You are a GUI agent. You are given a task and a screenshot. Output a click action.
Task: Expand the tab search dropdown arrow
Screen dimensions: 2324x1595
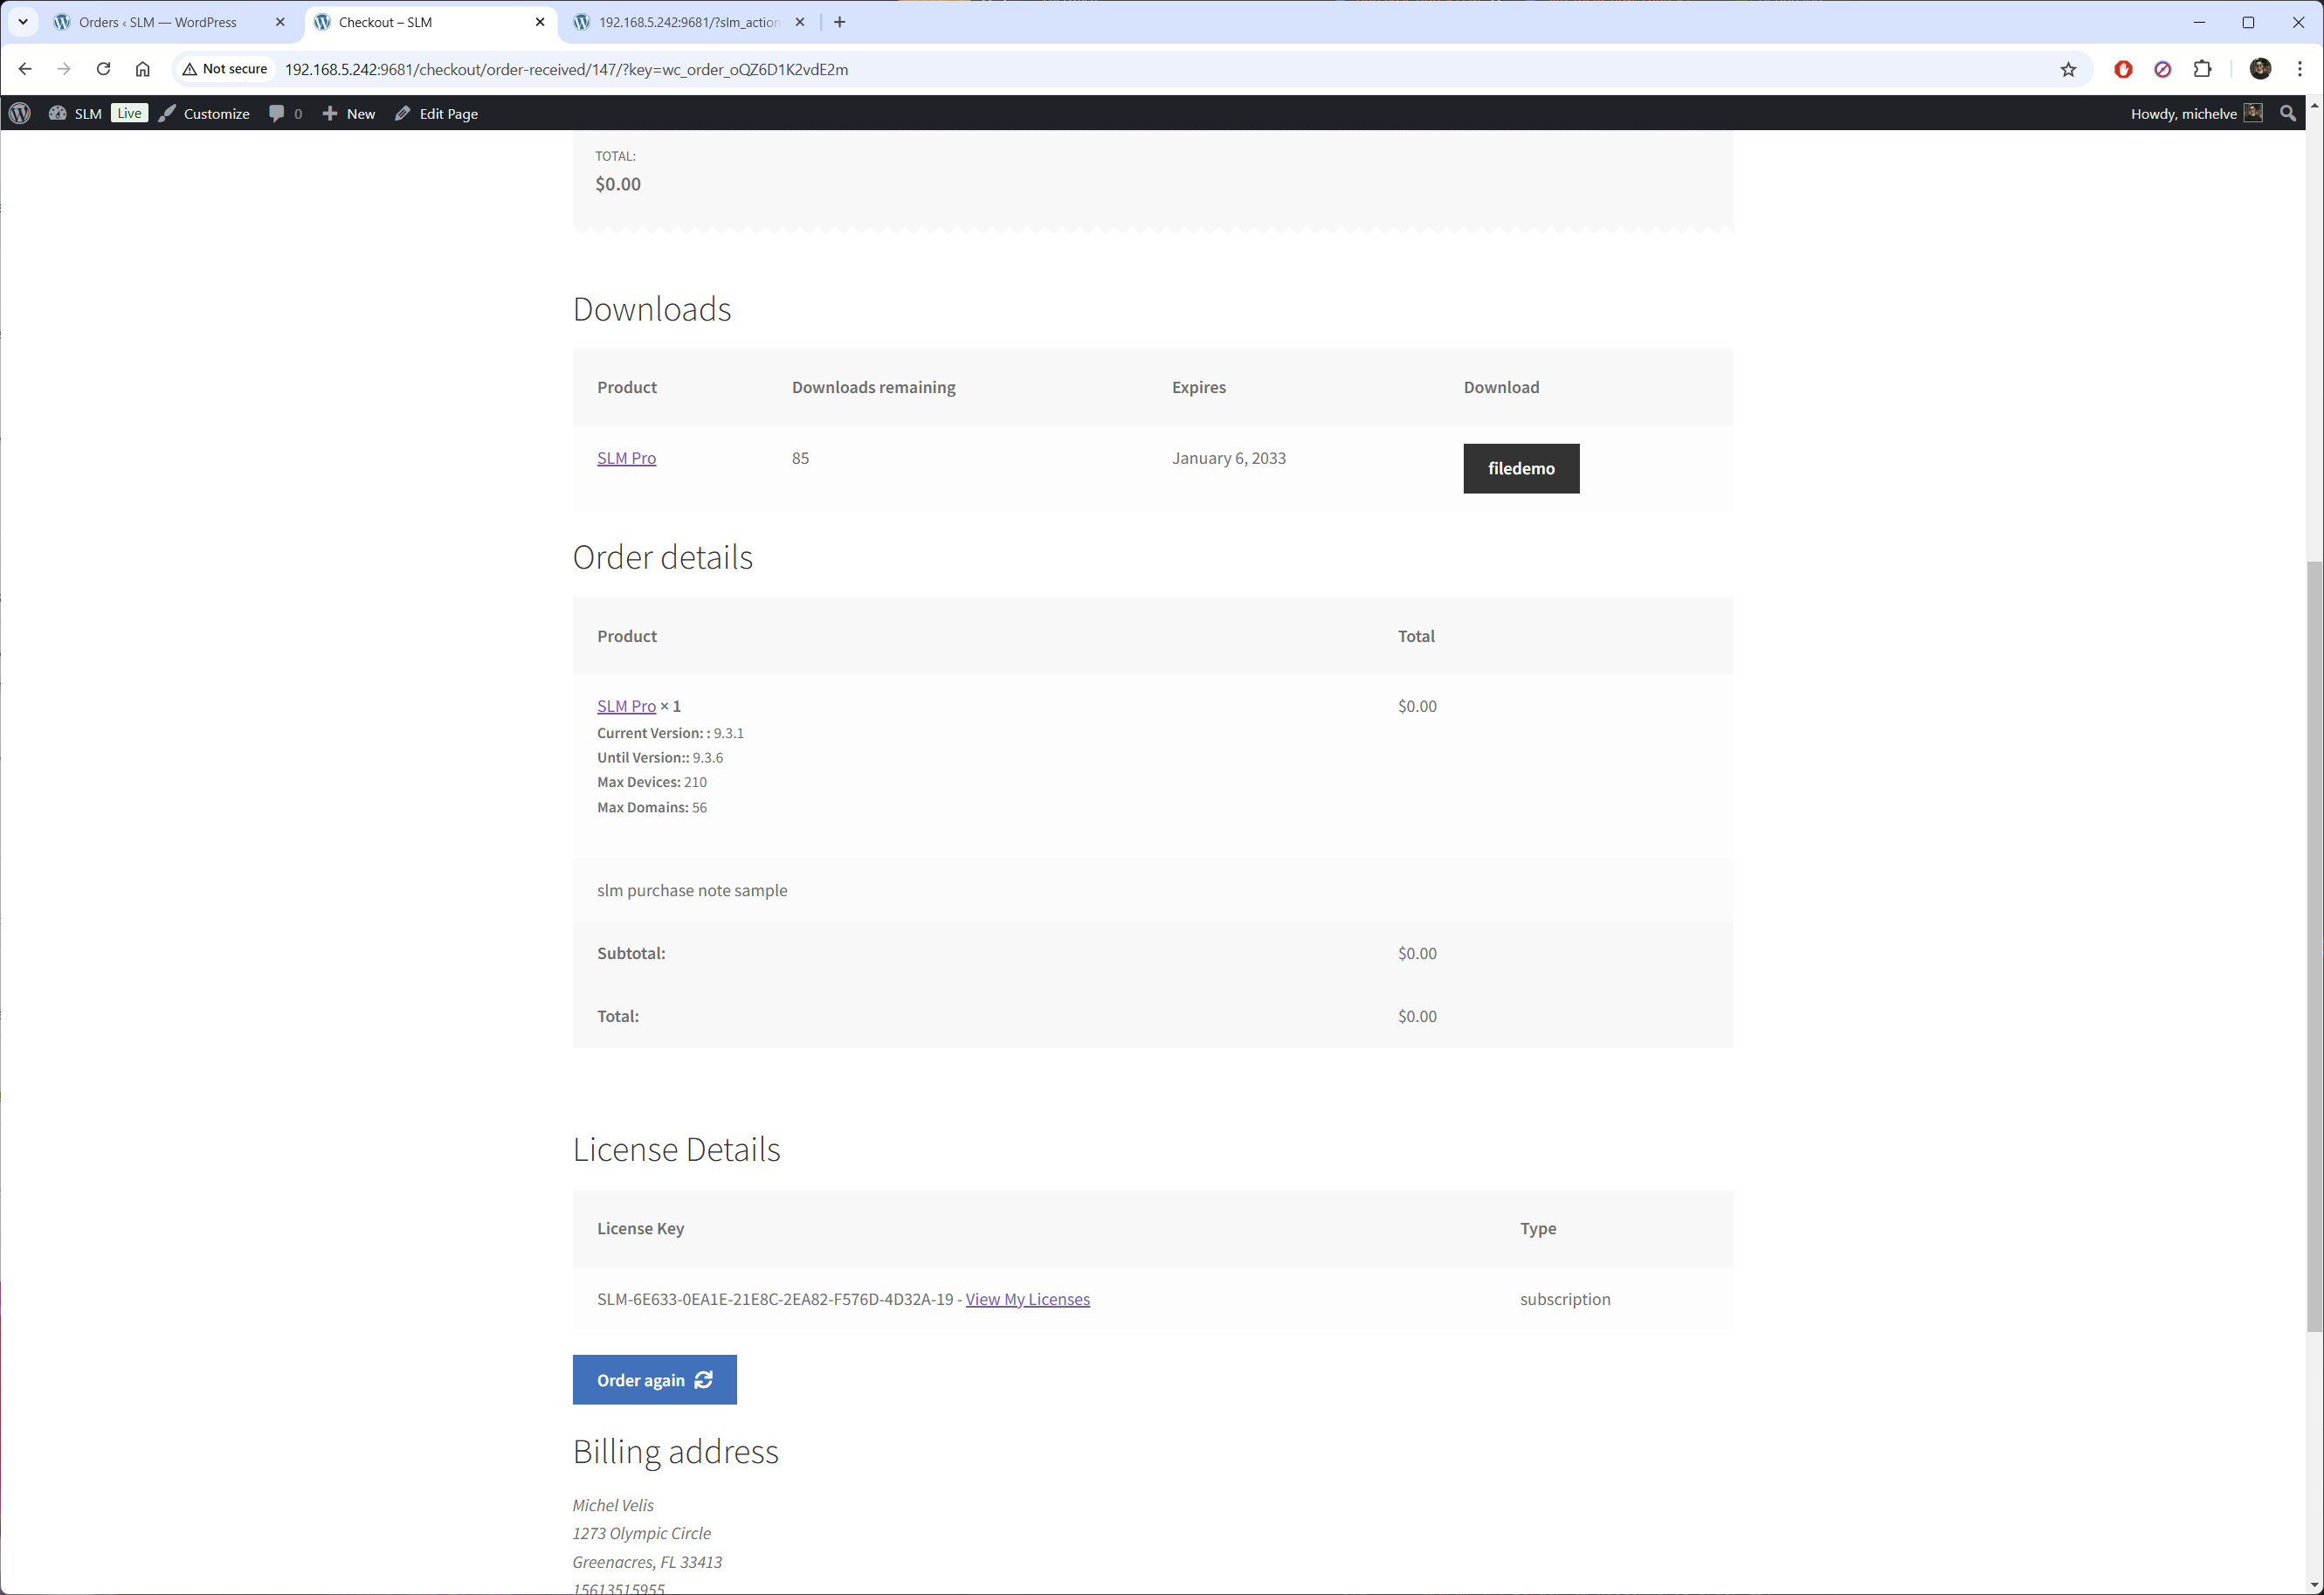point(23,22)
